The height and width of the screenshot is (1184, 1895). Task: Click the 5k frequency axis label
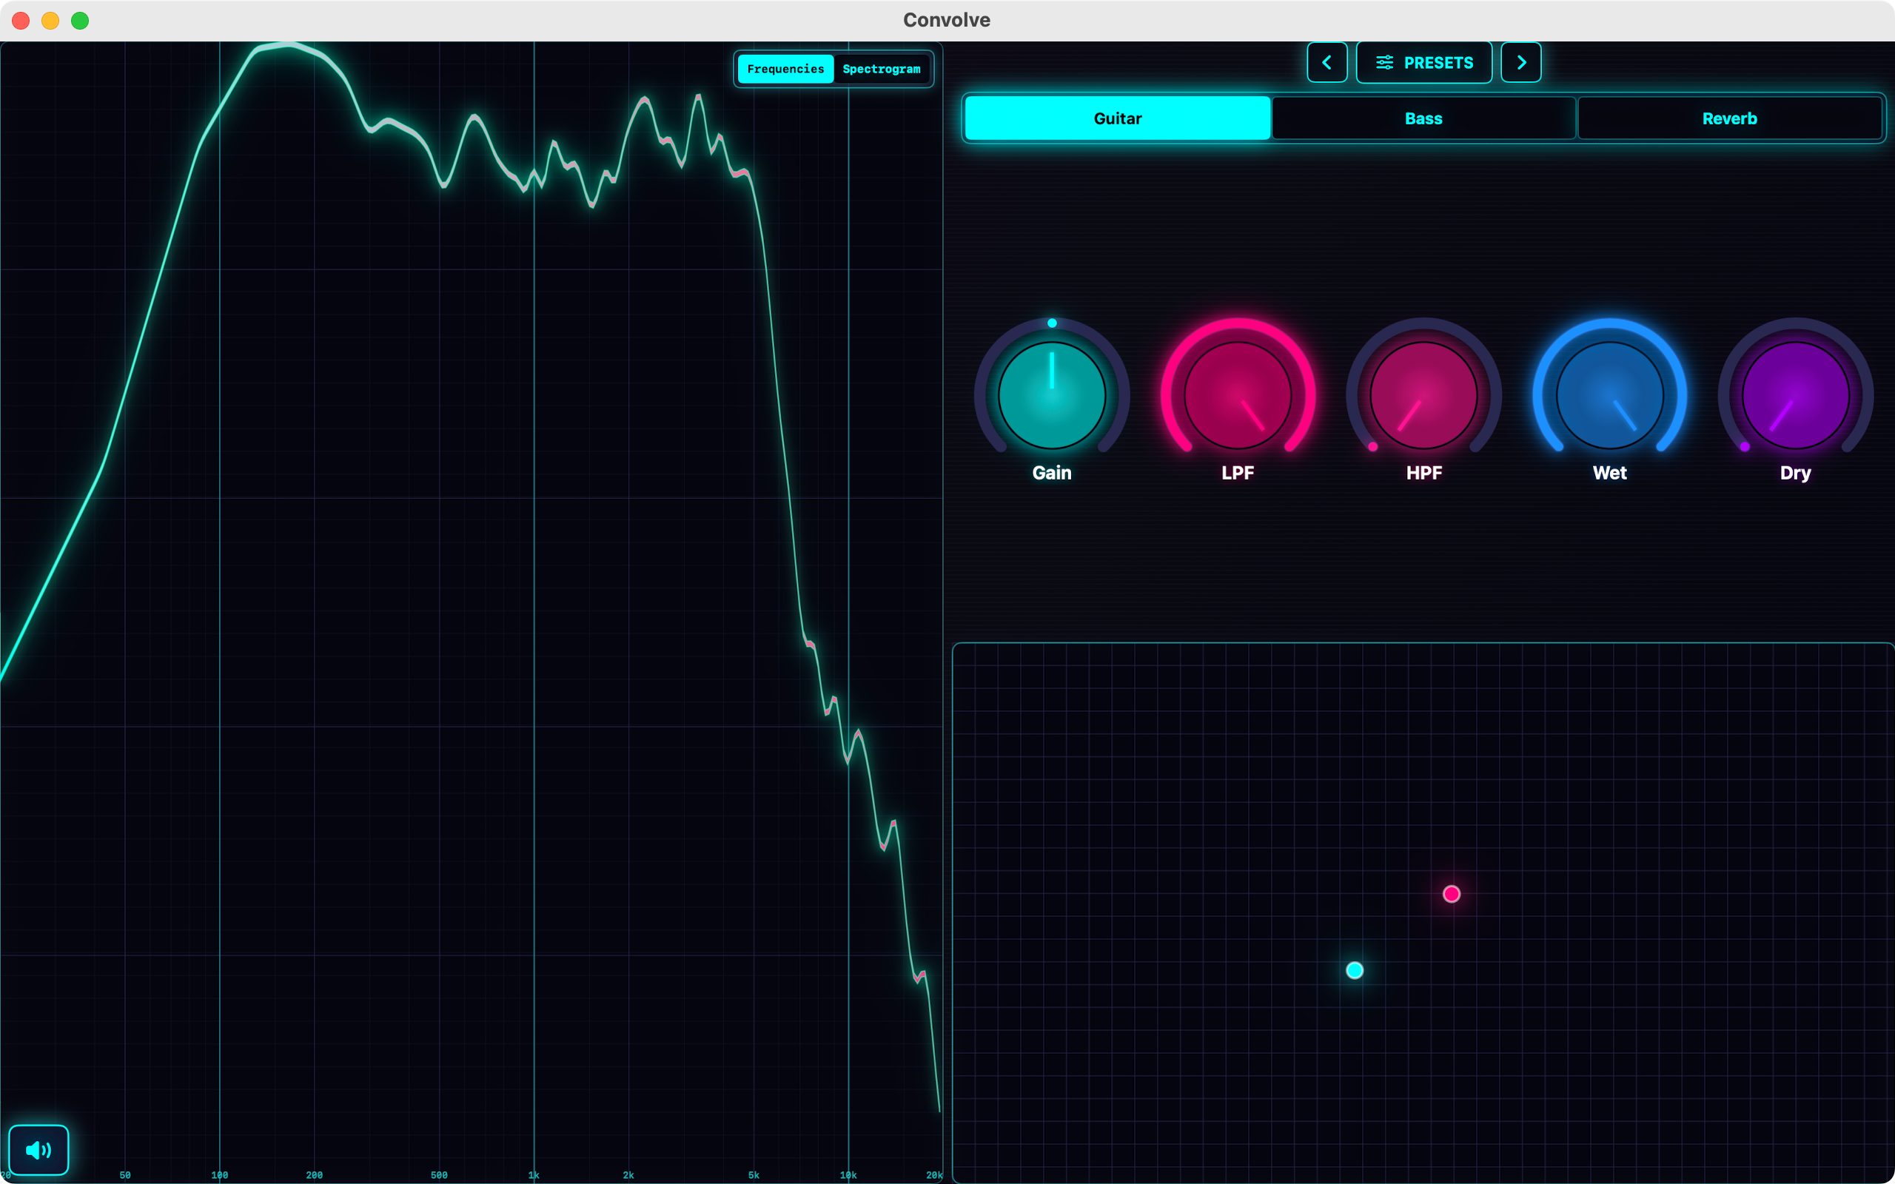click(754, 1174)
